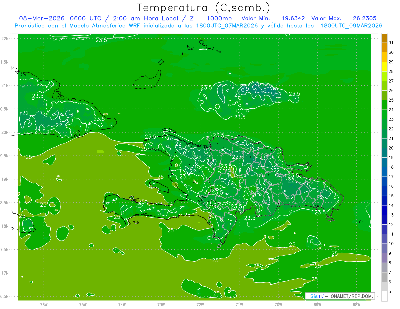This screenshot has height=309, width=400.
Task: Click the "31" legend scale number
Action: (x=391, y=43)
